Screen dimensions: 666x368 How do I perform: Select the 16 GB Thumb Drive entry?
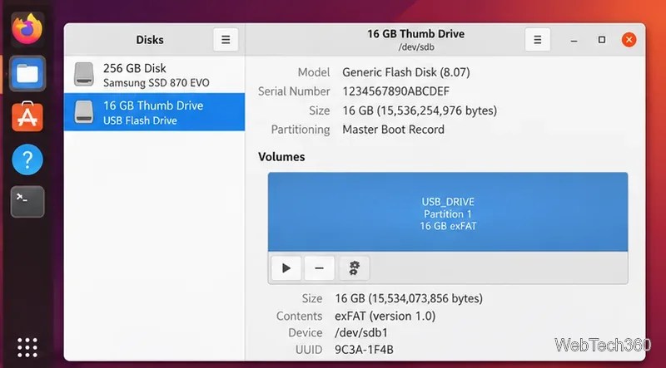(x=154, y=112)
